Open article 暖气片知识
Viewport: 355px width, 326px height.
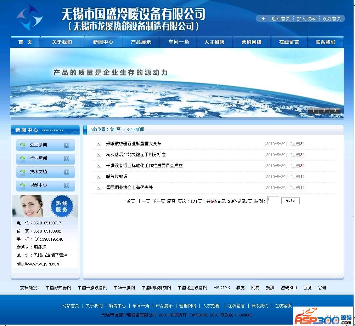tap(117, 177)
